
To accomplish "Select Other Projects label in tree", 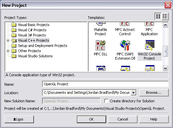I will 29,51.
